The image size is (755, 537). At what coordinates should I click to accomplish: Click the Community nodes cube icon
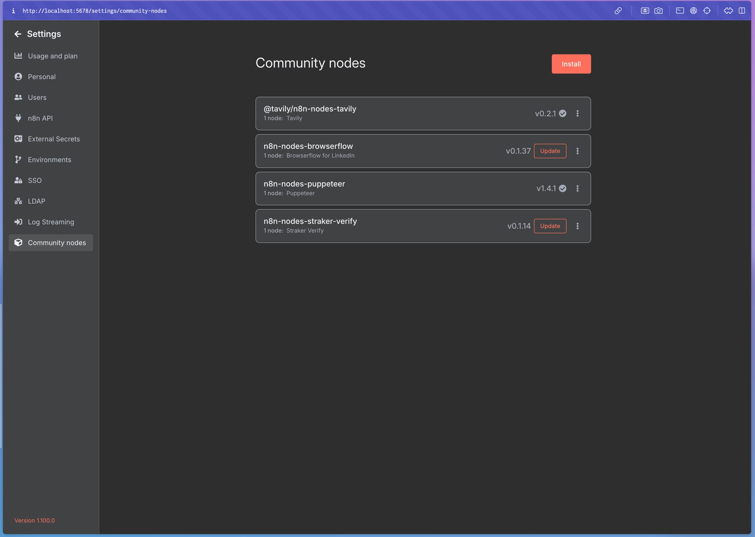tap(18, 242)
